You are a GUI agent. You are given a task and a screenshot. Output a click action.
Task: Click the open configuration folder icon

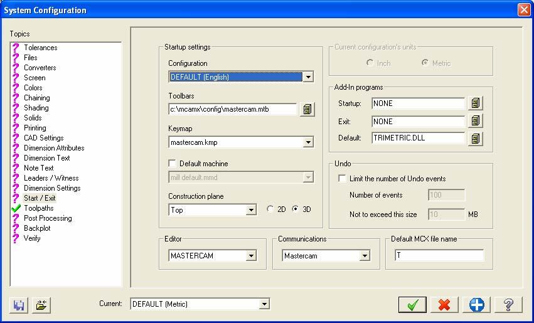[x=41, y=305]
